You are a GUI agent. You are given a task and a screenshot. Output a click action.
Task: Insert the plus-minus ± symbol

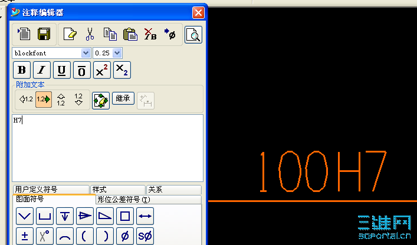point(25,236)
